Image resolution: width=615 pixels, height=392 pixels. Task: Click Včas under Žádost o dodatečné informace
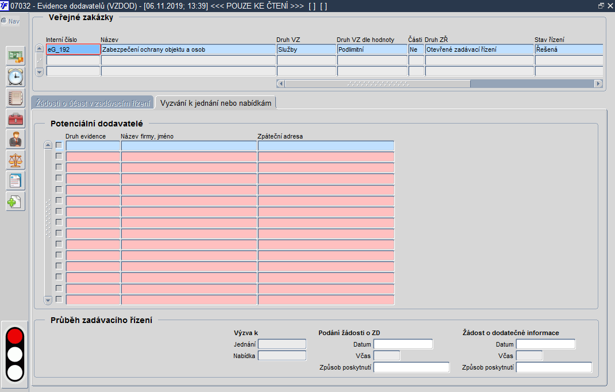point(529,356)
